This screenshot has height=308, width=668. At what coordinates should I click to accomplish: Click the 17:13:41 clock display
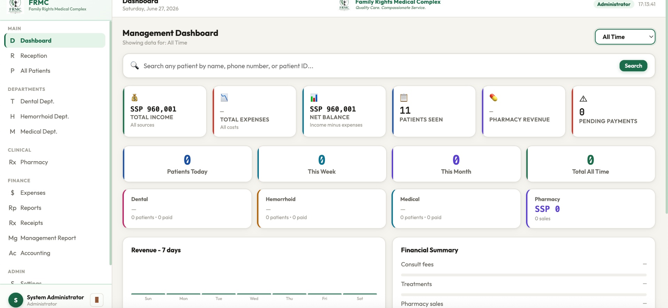pos(647,4)
